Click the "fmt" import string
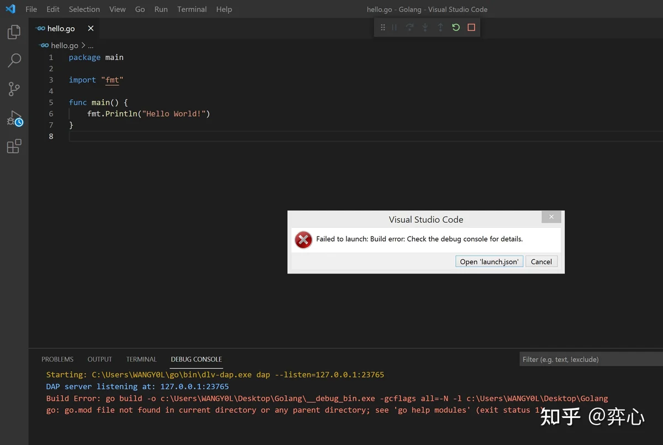This screenshot has width=663, height=445. 112,80
